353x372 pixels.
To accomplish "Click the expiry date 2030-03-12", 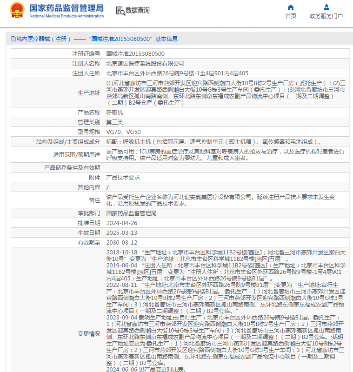I will coord(121,242).
